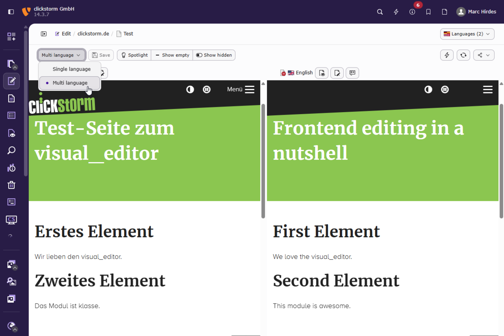Open the English page comments button

[352, 73]
